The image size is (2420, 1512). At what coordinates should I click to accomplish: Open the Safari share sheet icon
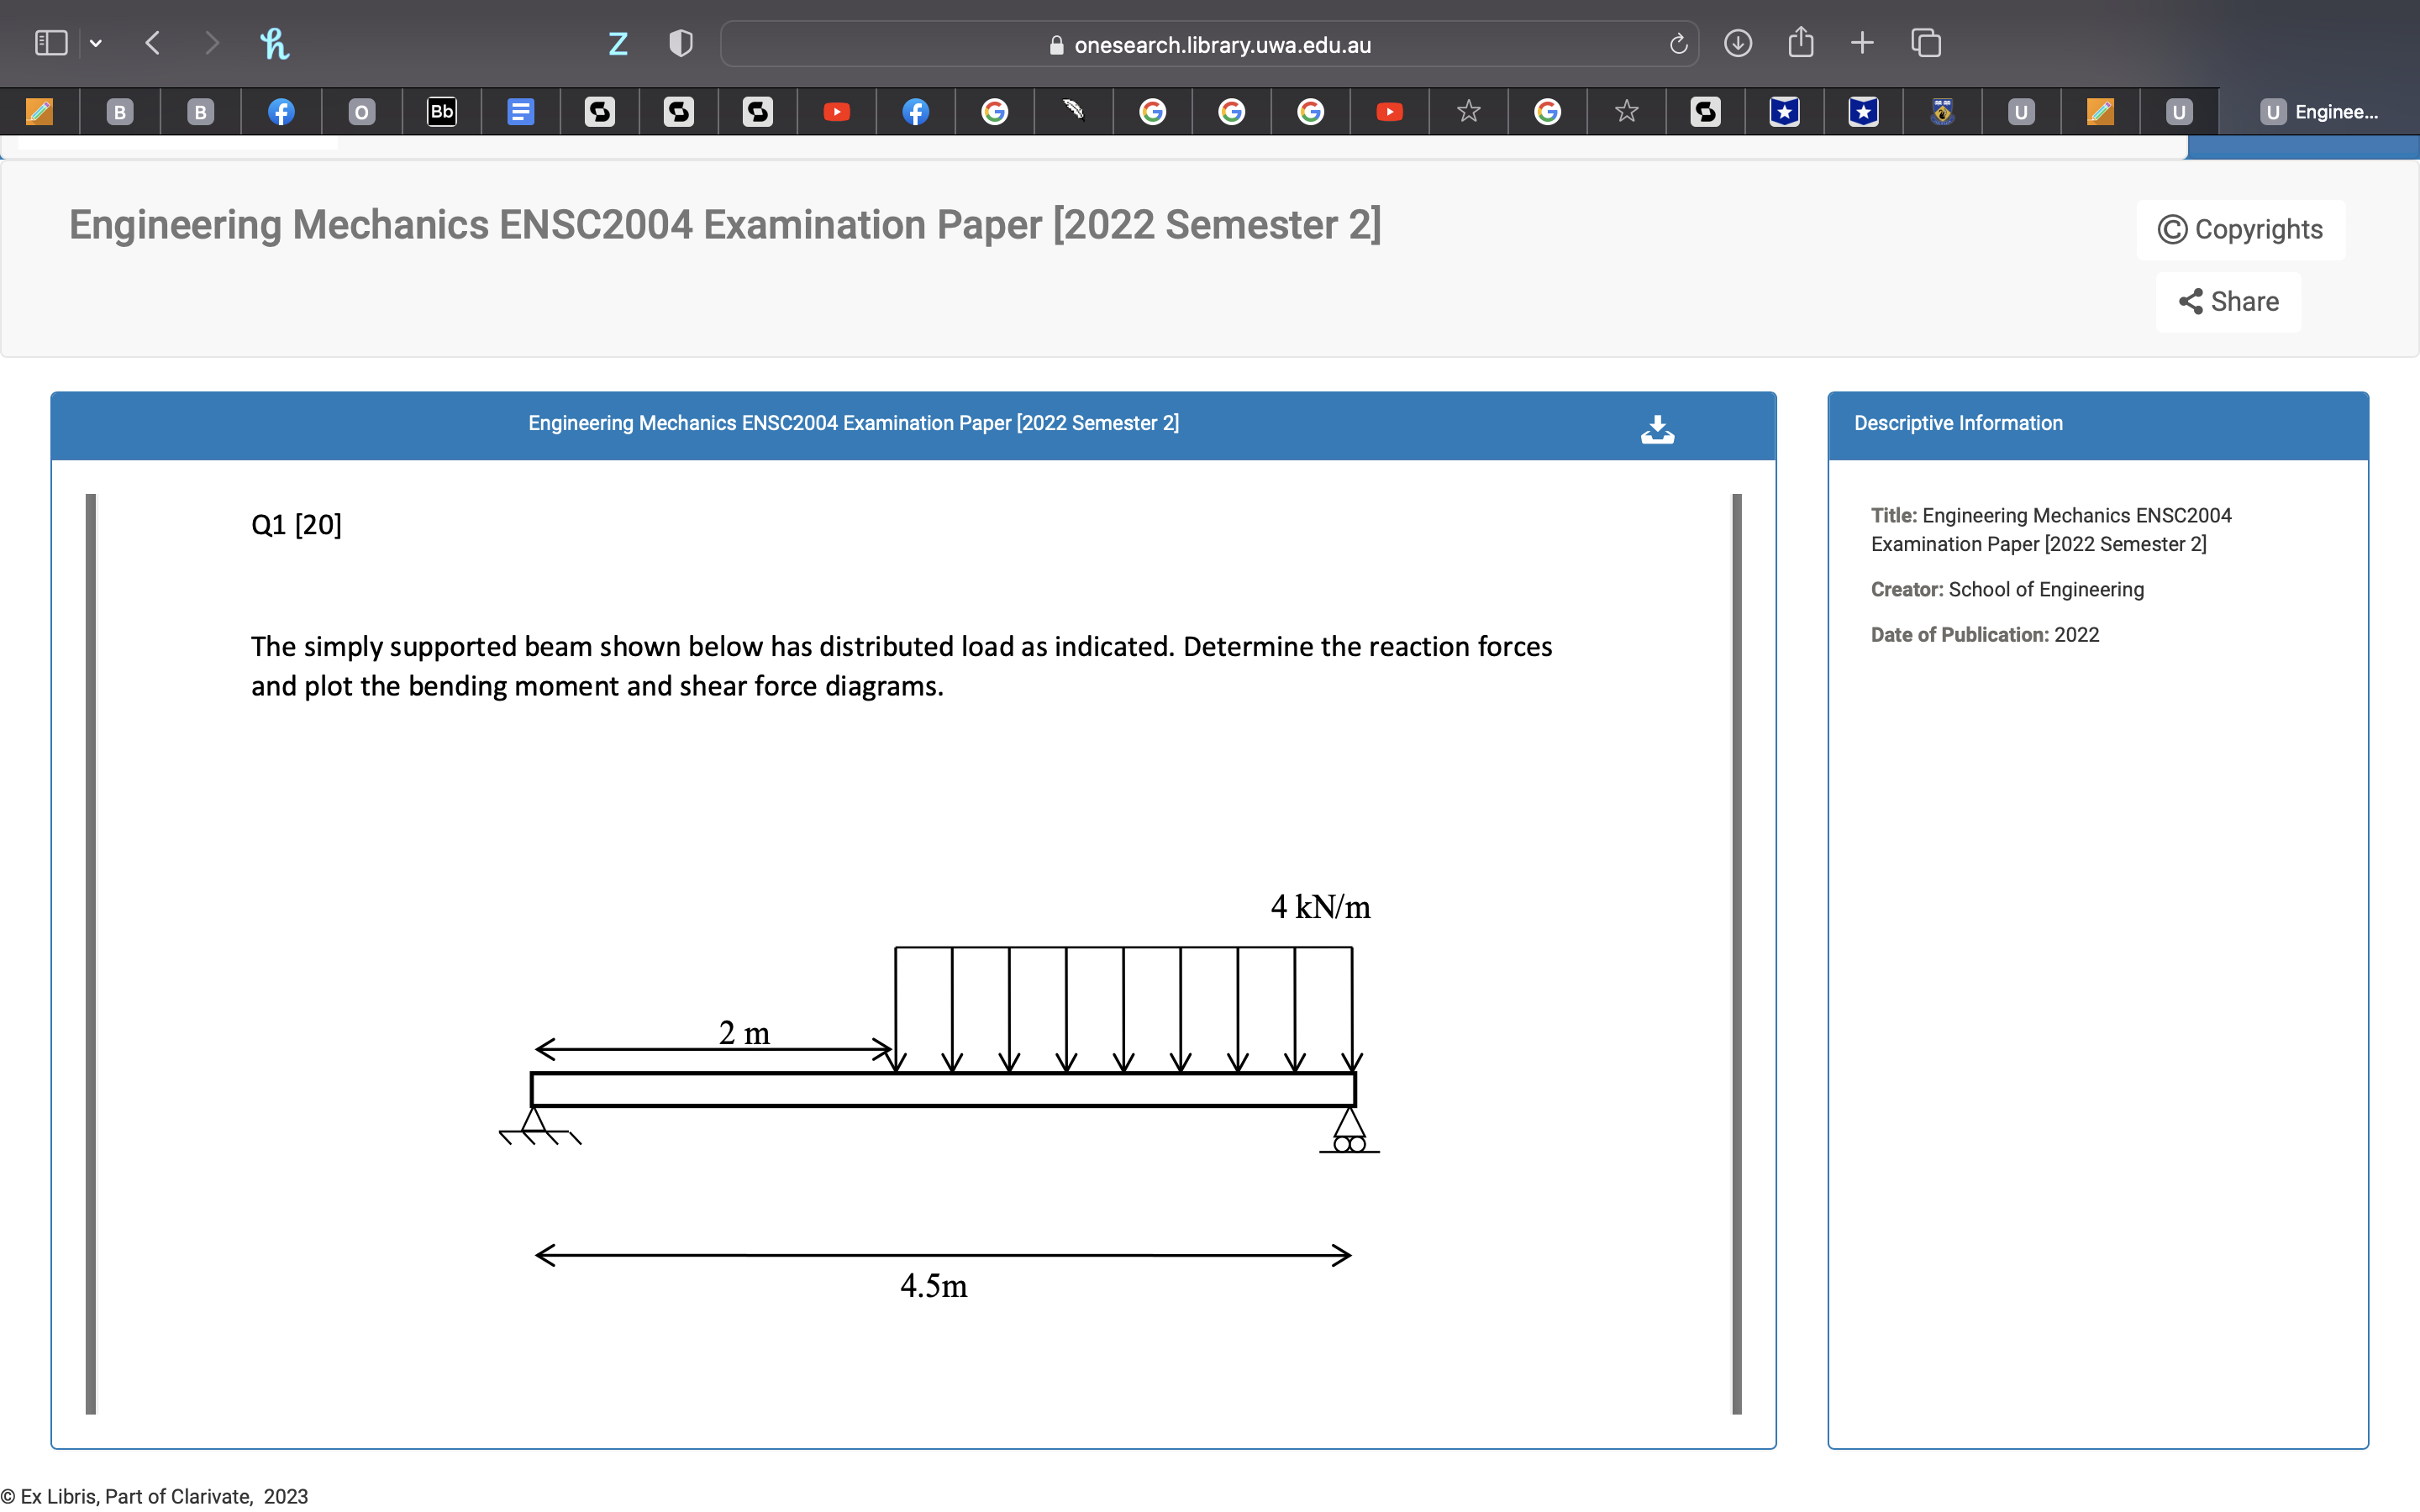(1800, 43)
